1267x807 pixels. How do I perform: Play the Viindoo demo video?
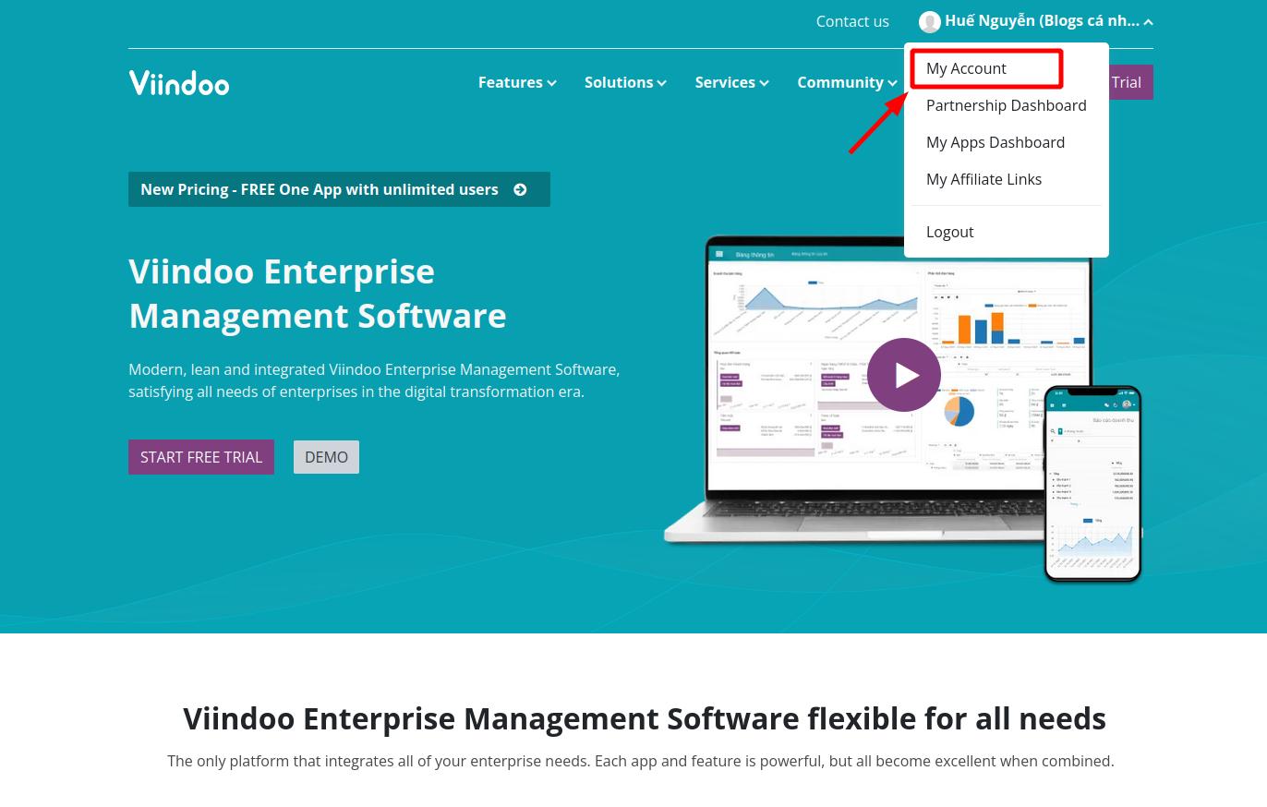pyautogui.click(x=904, y=375)
